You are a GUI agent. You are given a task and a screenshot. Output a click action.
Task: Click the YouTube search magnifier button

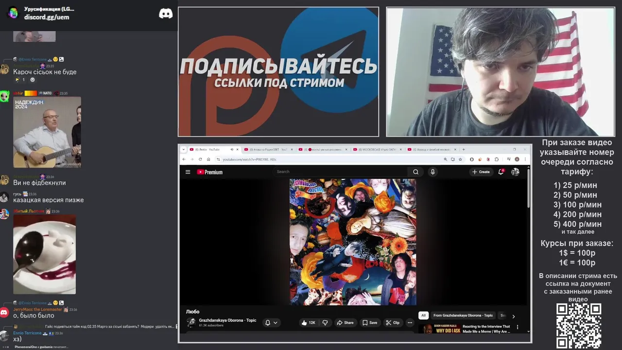415,172
